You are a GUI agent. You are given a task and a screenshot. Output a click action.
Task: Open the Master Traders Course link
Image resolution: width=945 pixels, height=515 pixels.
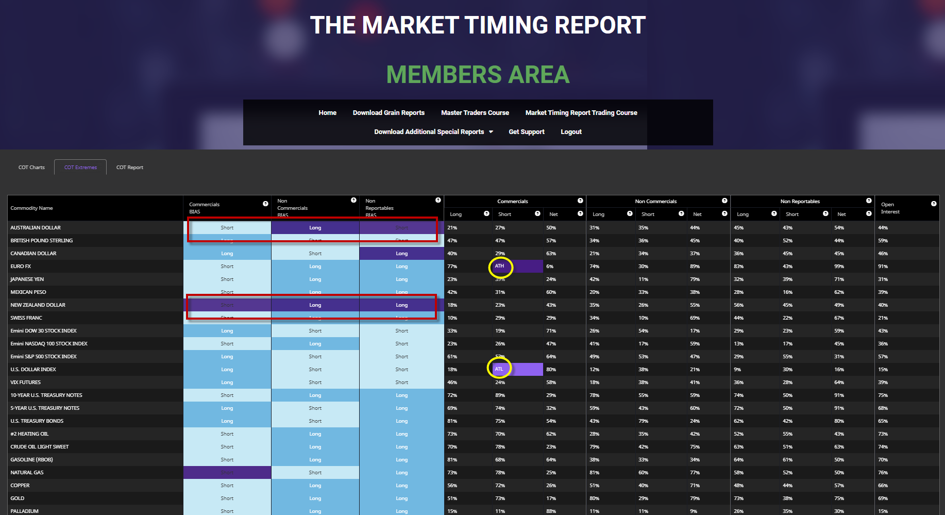475,113
